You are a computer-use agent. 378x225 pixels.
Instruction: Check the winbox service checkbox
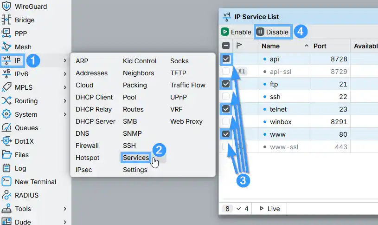pos(226,121)
